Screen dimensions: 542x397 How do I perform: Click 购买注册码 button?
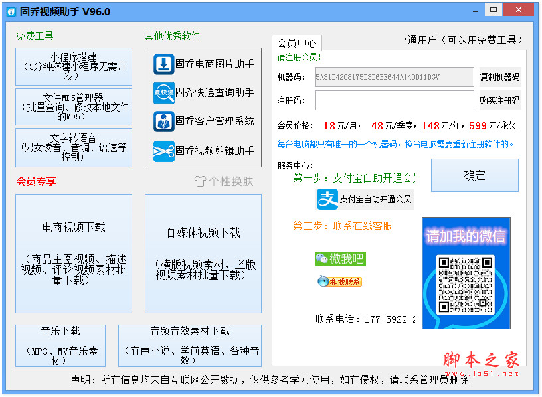500,100
